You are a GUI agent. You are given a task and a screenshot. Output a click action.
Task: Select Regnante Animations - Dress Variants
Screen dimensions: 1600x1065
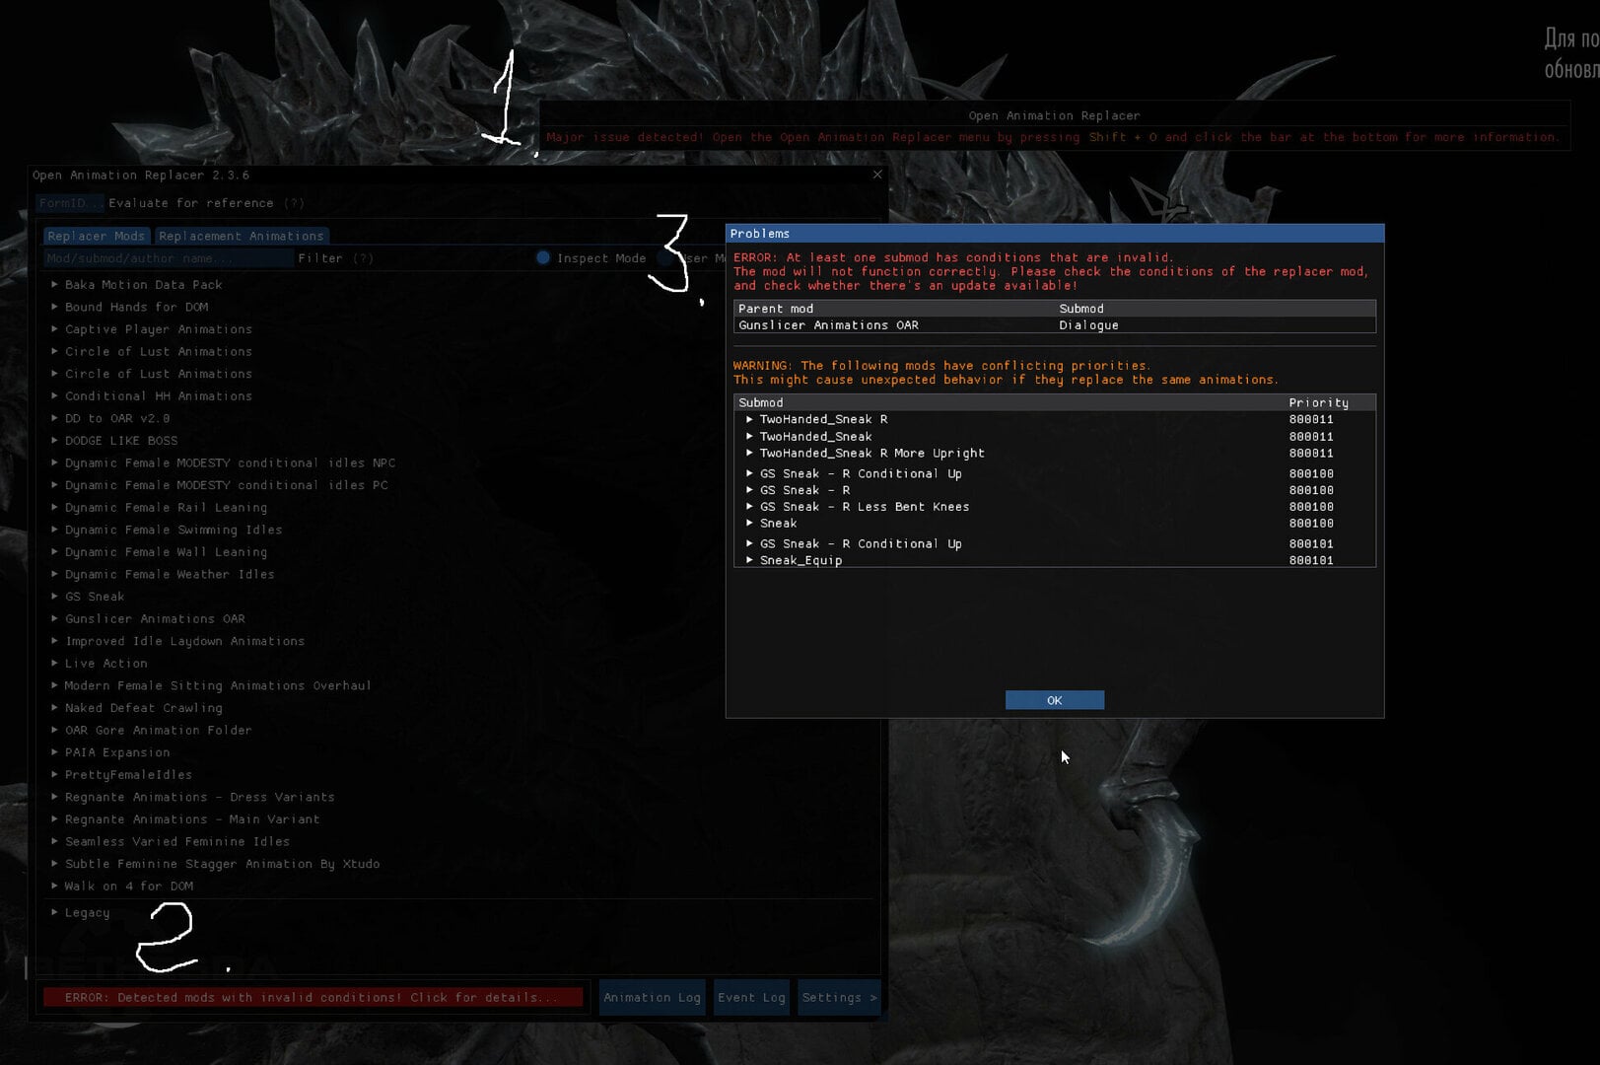pos(200,797)
